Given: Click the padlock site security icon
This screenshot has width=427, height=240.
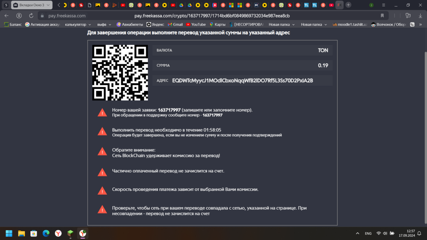Looking at the screenshot, I should (42, 16).
